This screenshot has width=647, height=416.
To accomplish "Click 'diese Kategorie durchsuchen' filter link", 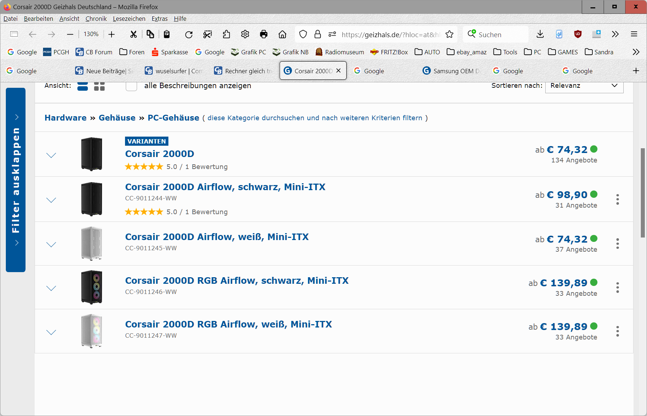I will click(x=315, y=118).
